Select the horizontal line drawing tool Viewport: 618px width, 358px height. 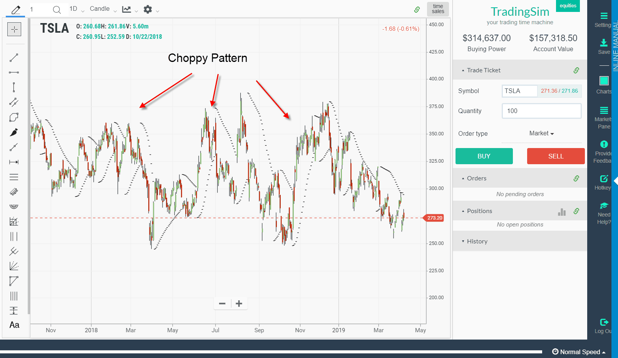(x=13, y=72)
